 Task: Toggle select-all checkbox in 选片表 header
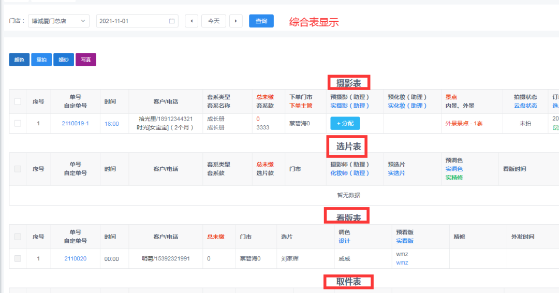click(18, 169)
